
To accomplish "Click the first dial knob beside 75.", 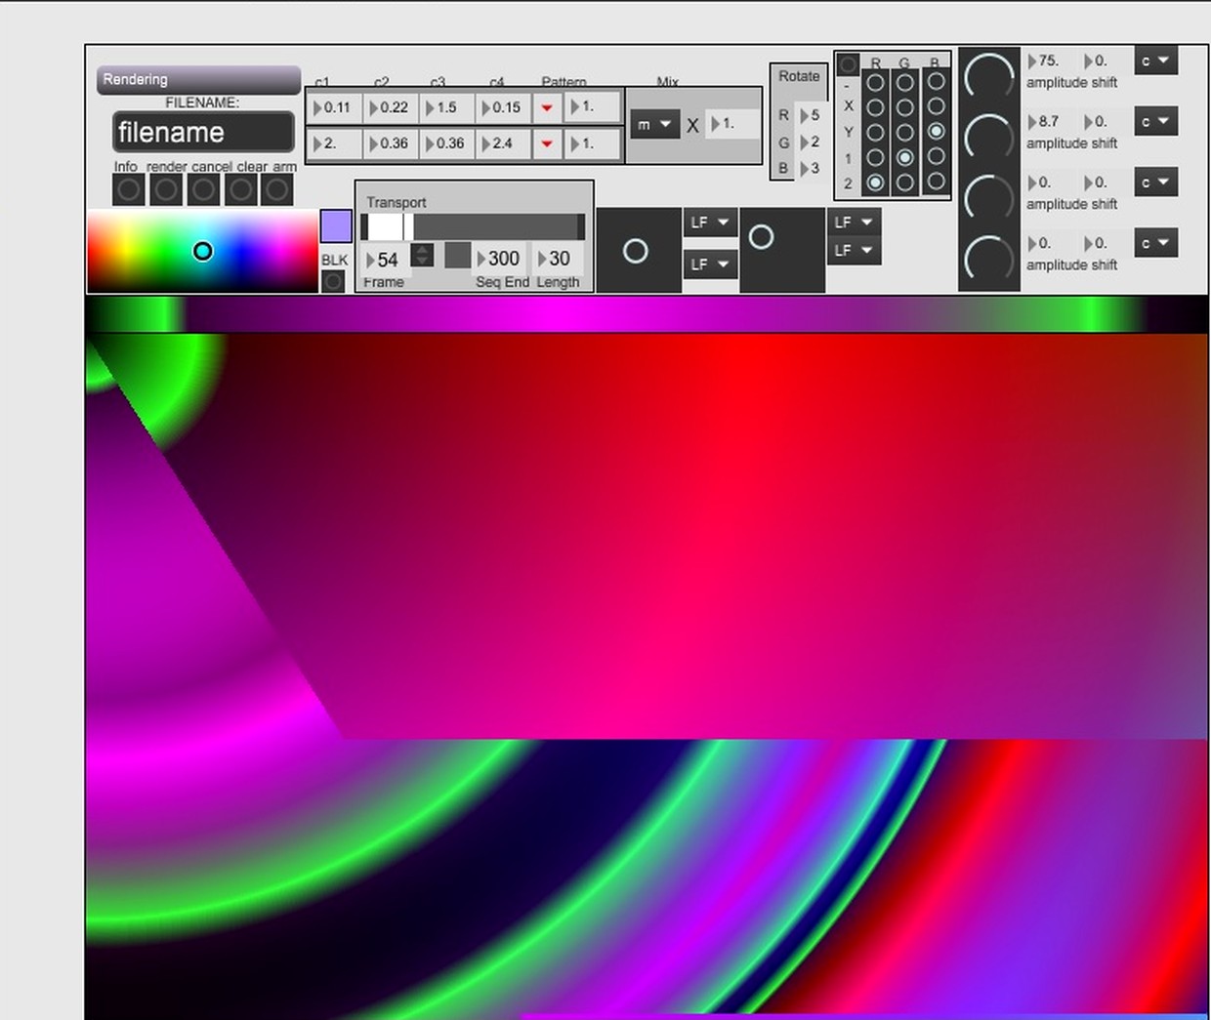I will click(x=989, y=77).
